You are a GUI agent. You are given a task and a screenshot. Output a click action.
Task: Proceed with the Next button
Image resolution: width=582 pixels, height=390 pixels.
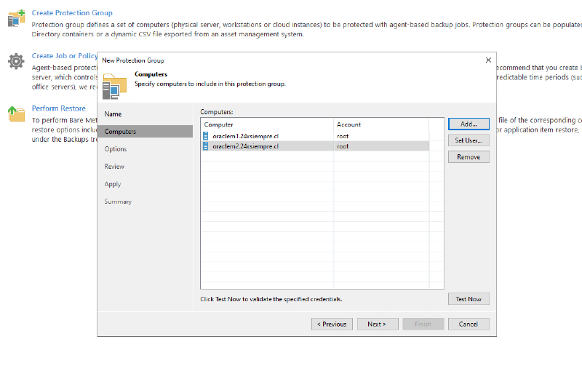378,324
